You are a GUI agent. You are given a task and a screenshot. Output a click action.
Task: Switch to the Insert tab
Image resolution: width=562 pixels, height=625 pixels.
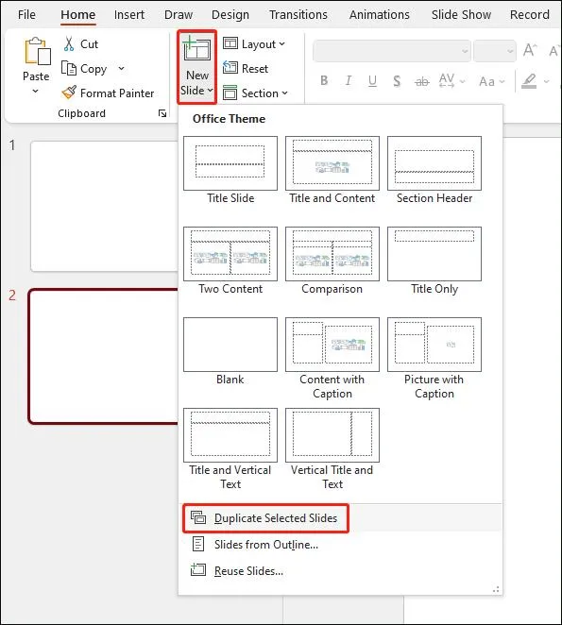point(128,15)
